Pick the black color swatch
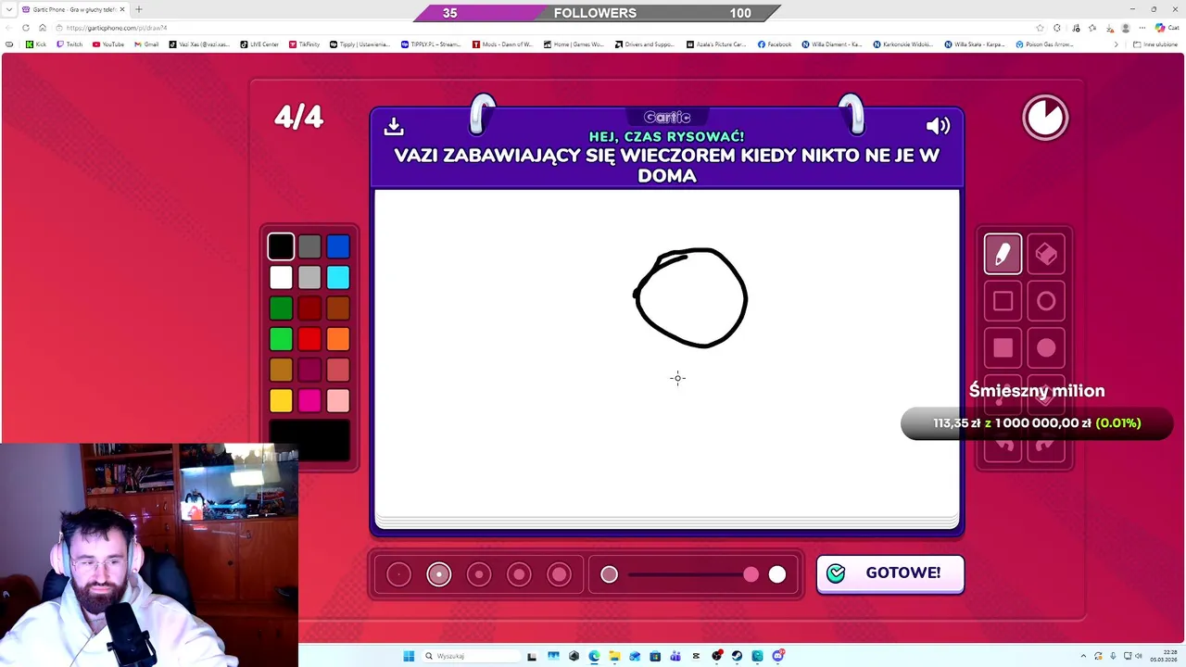The width and height of the screenshot is (1186, 667). (281, 246)
